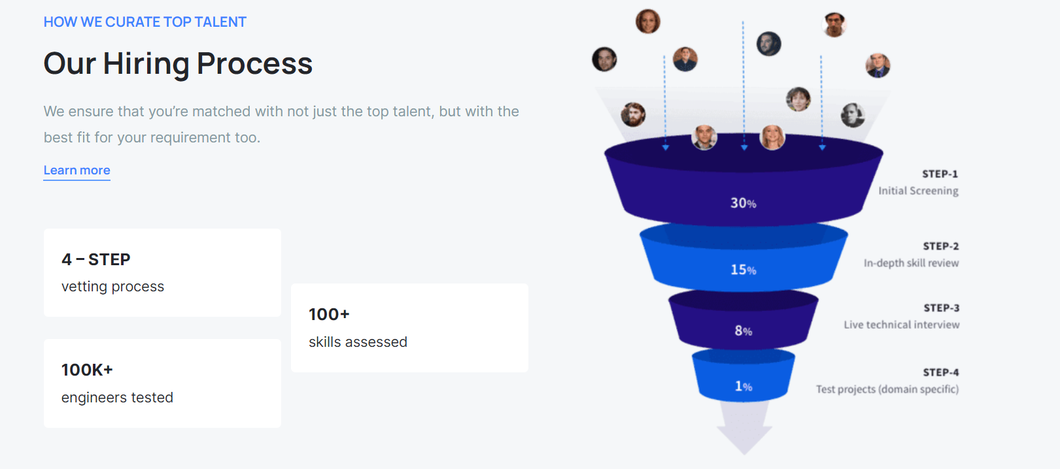Click the 100+ skills assessed card
This screenshot has width=1060, height=469.
coord(409,328)
